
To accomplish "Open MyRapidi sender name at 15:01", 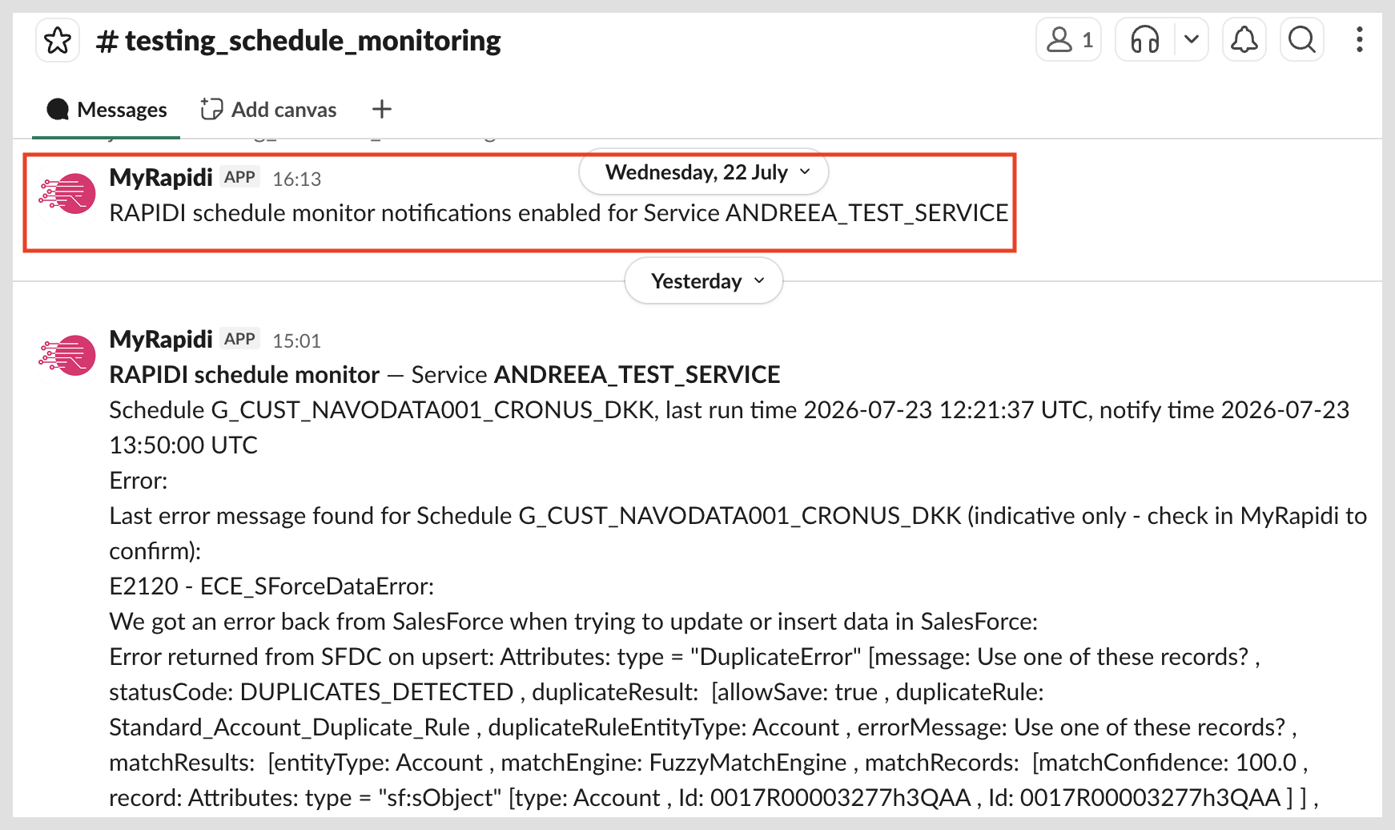I will point(161,339).
